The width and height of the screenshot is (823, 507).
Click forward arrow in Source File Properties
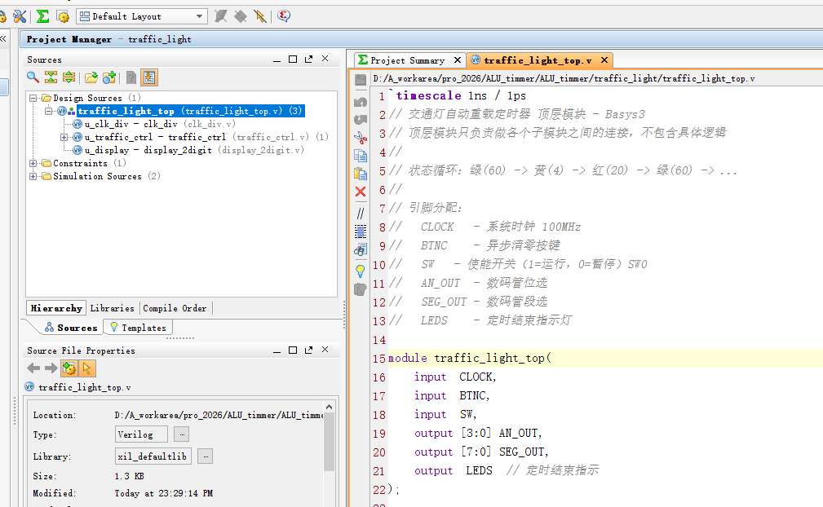click(x=51, y=368)
